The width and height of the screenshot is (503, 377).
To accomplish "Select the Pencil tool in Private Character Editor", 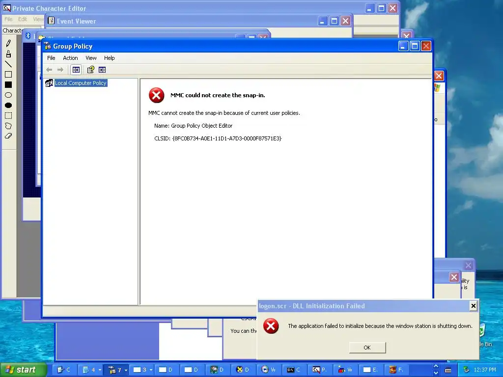I will click(8, 43).
